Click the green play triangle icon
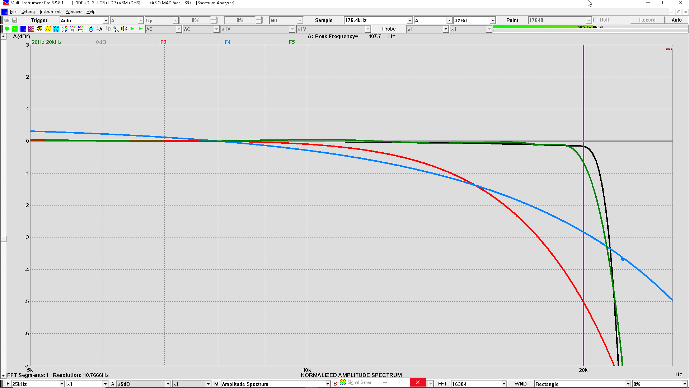This screenshot has height=388, width=689. coord(132,29)
